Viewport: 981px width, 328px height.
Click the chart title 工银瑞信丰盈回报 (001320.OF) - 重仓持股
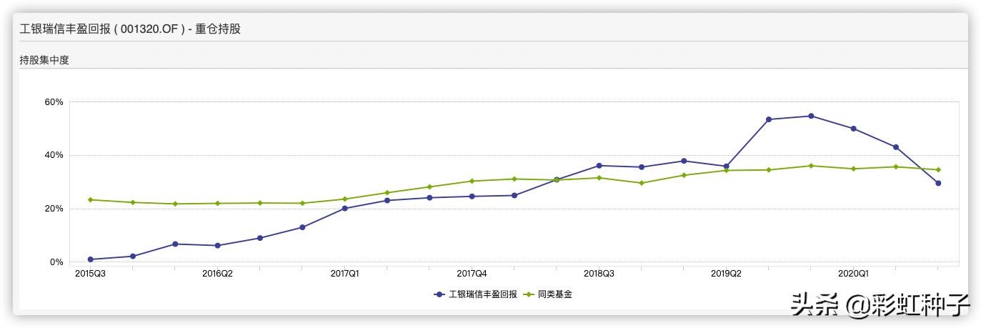point(130,29)
